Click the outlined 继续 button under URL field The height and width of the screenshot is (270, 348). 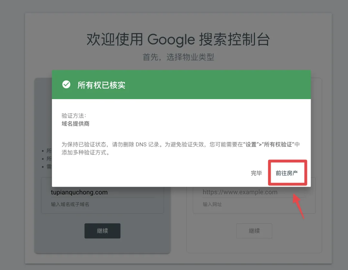(254, 231)
